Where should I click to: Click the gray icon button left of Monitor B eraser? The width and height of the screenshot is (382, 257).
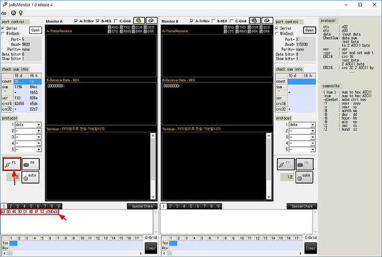(255, 21)
